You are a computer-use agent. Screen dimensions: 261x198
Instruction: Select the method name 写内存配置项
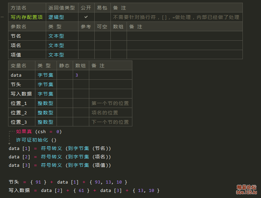(x=27, y=17)
